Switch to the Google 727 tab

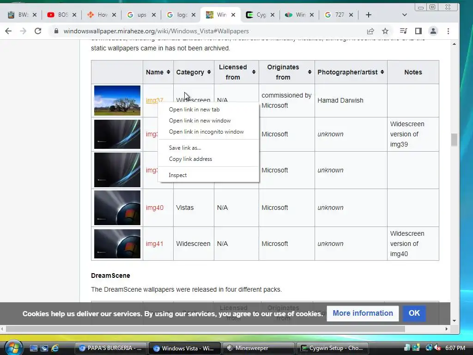tap(335, 15)
